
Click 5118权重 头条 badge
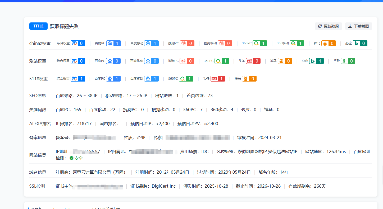pos(218,79)
